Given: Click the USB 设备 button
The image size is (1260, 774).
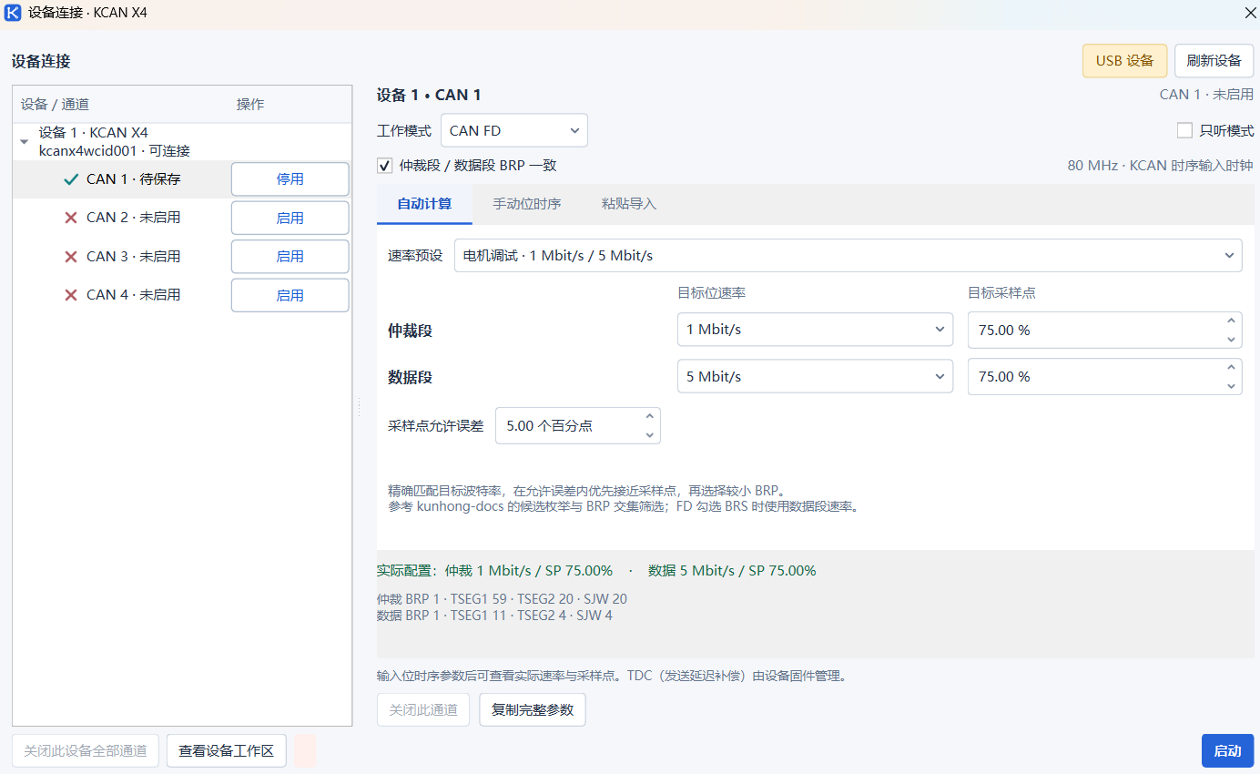Looking at the screenshot, I should 1124,61.
